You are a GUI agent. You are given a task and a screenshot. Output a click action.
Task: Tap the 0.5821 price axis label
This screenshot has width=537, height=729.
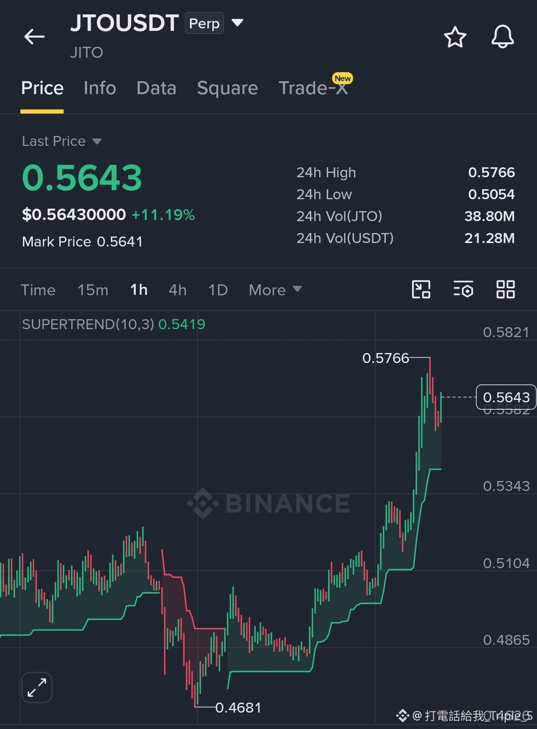pos(506,332)
